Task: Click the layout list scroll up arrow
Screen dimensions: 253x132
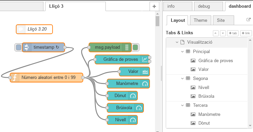Action: pos(250,40)
